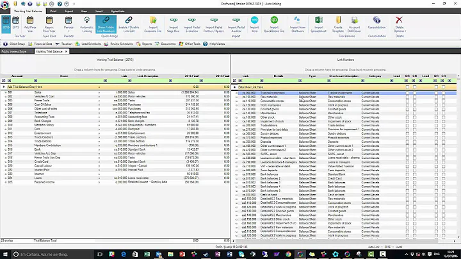Open Taxation in navigation bar

point(64,44)
